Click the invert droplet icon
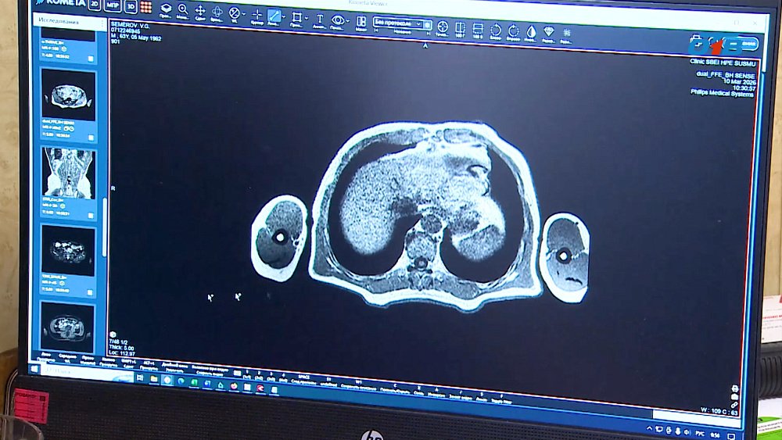 pos(531,31)
